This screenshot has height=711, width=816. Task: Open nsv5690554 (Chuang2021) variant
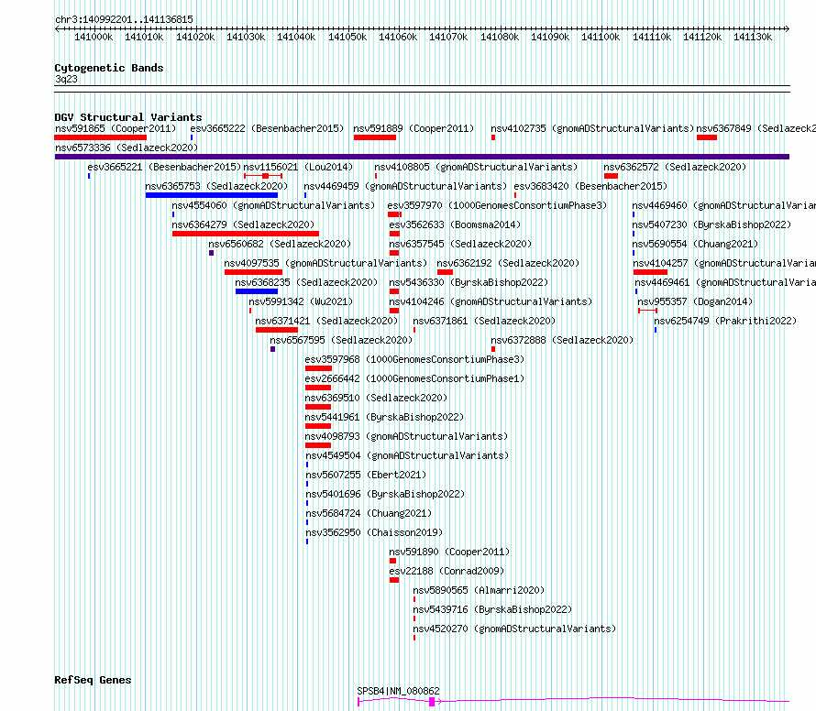tap(695, 244)
